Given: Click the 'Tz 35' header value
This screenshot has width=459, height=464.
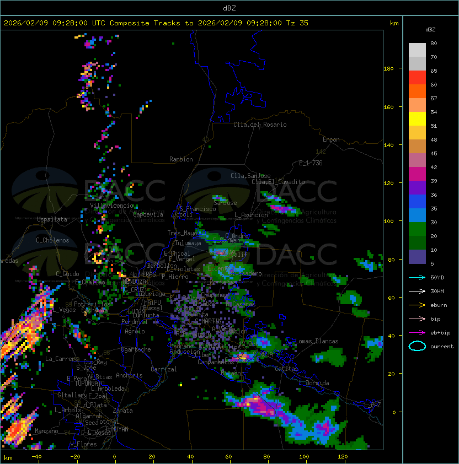Looking at the screenshot, I should tap(297, 23).
